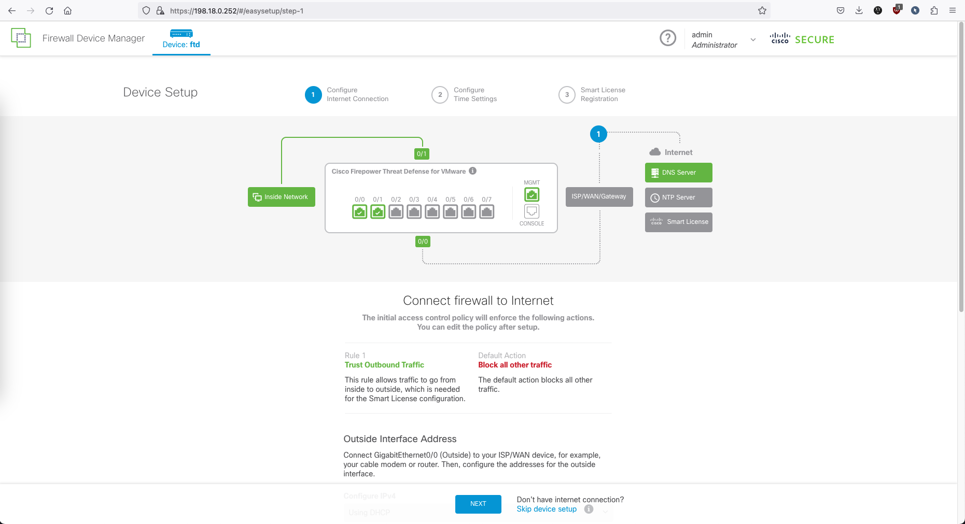This screenshot has width=965, height=524.
Task: Click the Skip device setup link
Action: pos(546,509)
